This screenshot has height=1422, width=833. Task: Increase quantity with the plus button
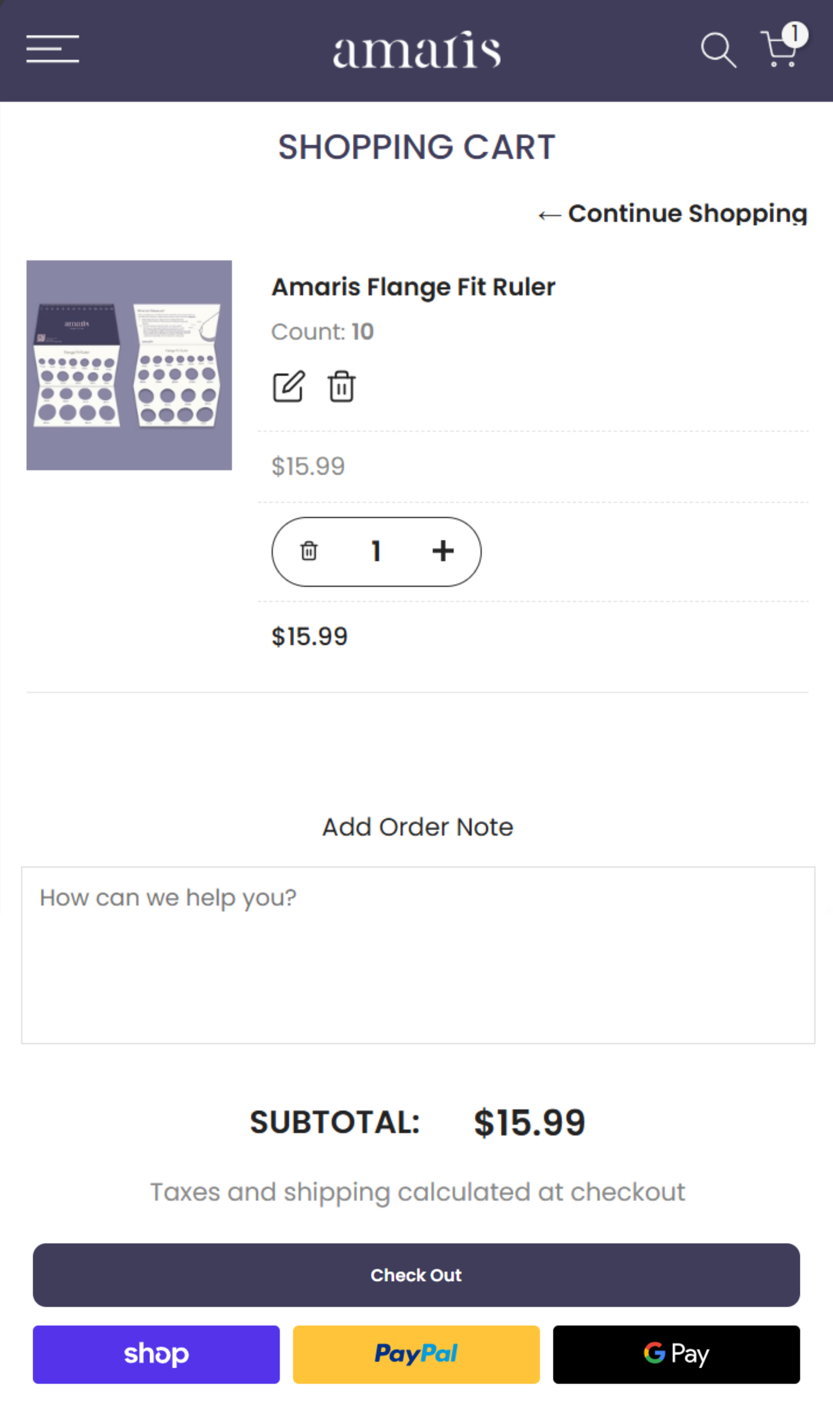[x=443, y=551]
